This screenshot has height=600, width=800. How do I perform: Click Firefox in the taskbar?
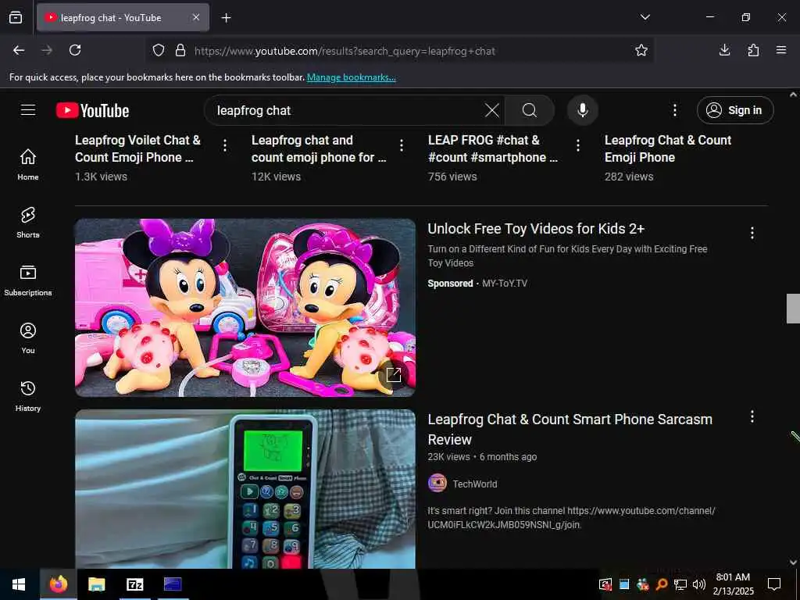tap(58, 584)
